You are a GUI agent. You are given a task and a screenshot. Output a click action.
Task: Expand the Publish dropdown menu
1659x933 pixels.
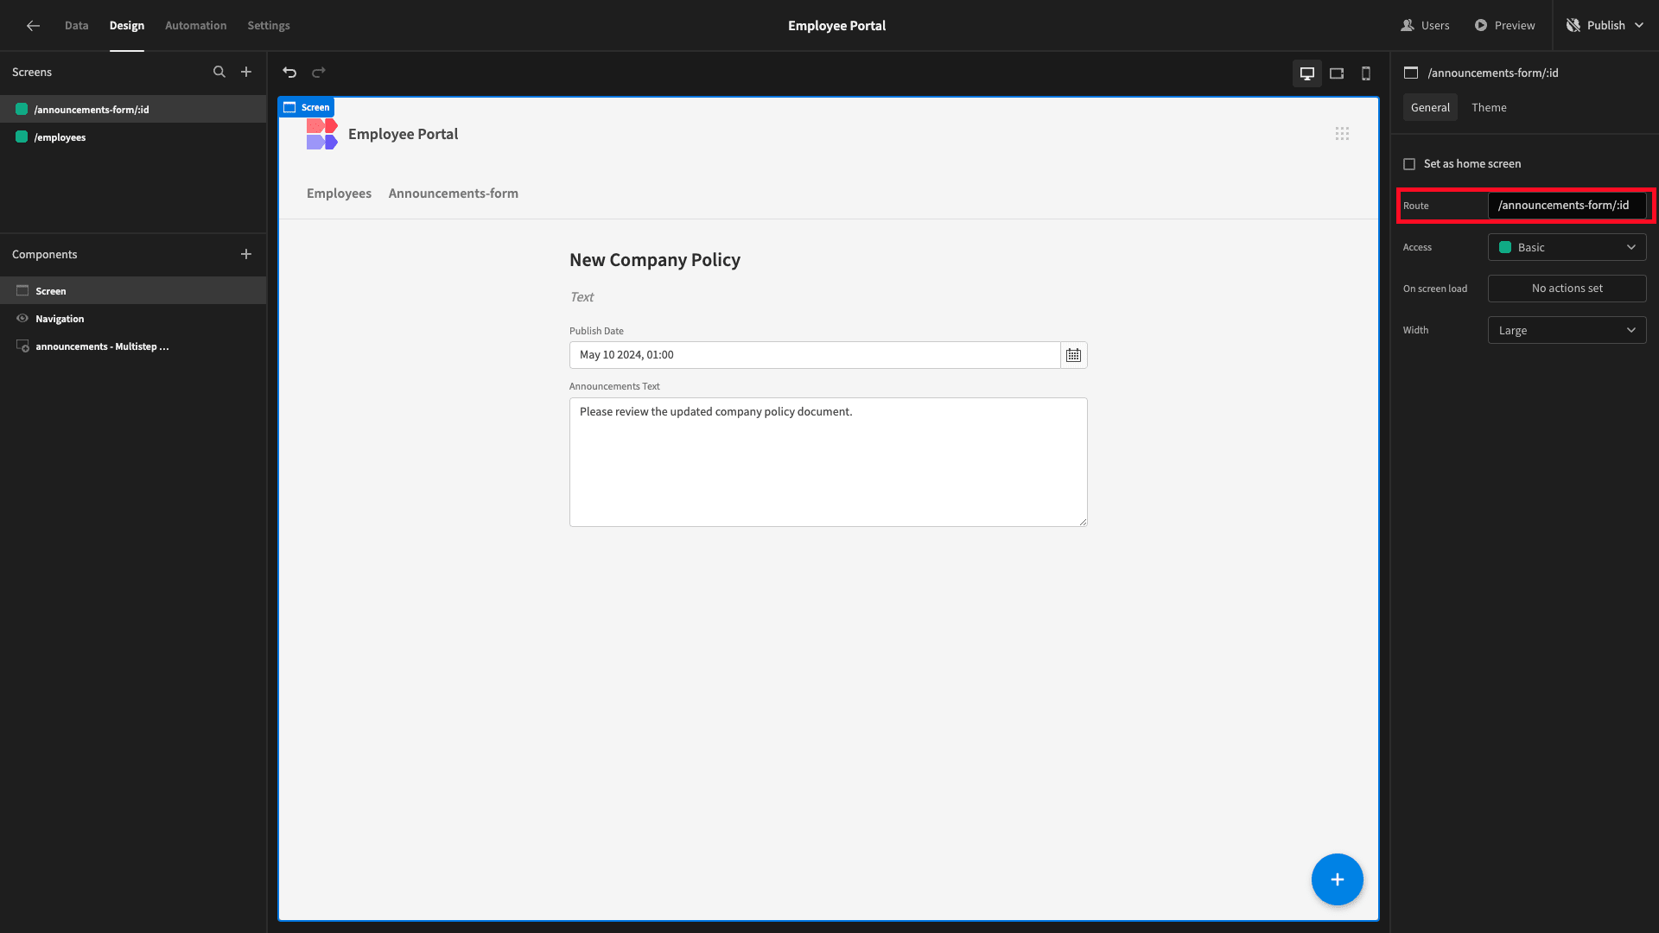pyautogui.click(x=1639, y=26)
